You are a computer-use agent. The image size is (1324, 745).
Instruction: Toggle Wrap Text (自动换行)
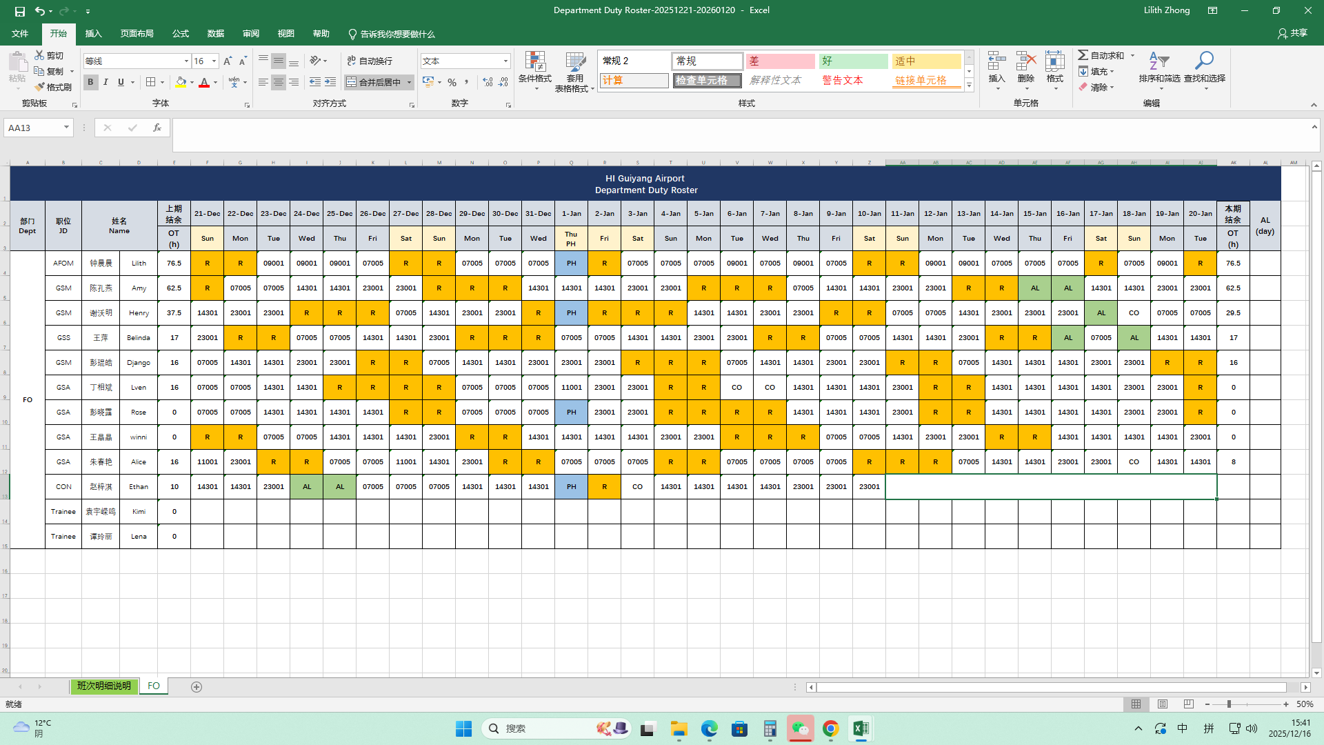pos(370,61)
